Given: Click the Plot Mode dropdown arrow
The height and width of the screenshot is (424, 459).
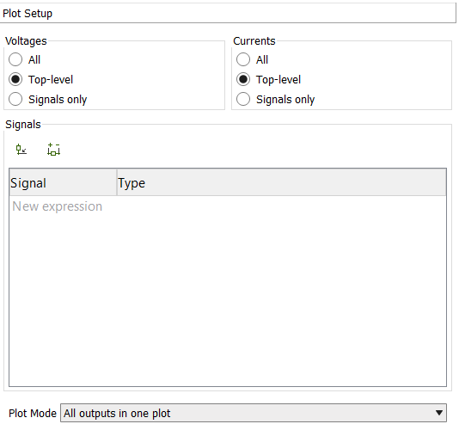Looking at the screenshot, I should click(x=438, y=413).
